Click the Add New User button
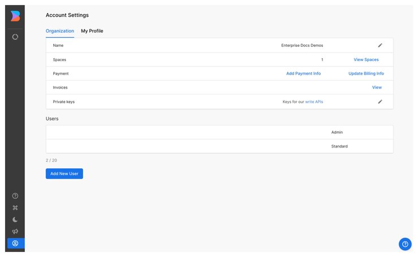Viewport: 418px width, 257px height. (64, 173)
